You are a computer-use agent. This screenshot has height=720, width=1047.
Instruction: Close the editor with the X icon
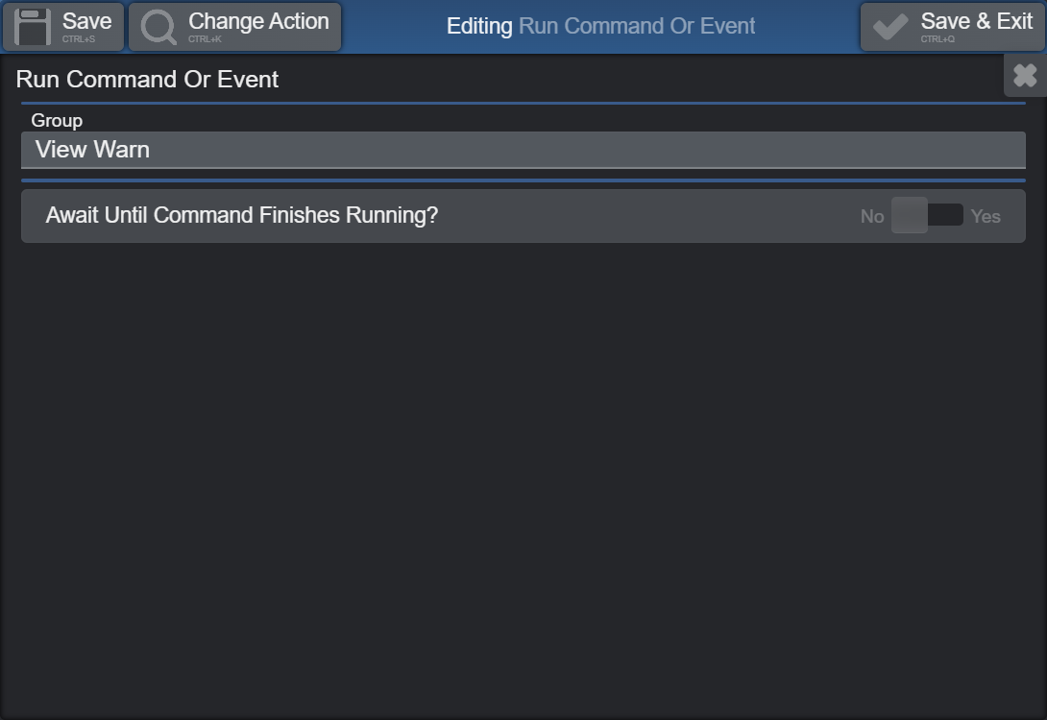tap(1025, 76)
